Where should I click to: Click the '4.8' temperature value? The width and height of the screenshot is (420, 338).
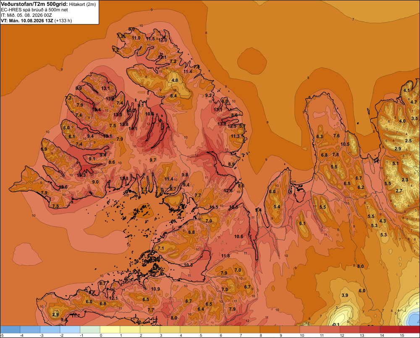tap(175, 80)
